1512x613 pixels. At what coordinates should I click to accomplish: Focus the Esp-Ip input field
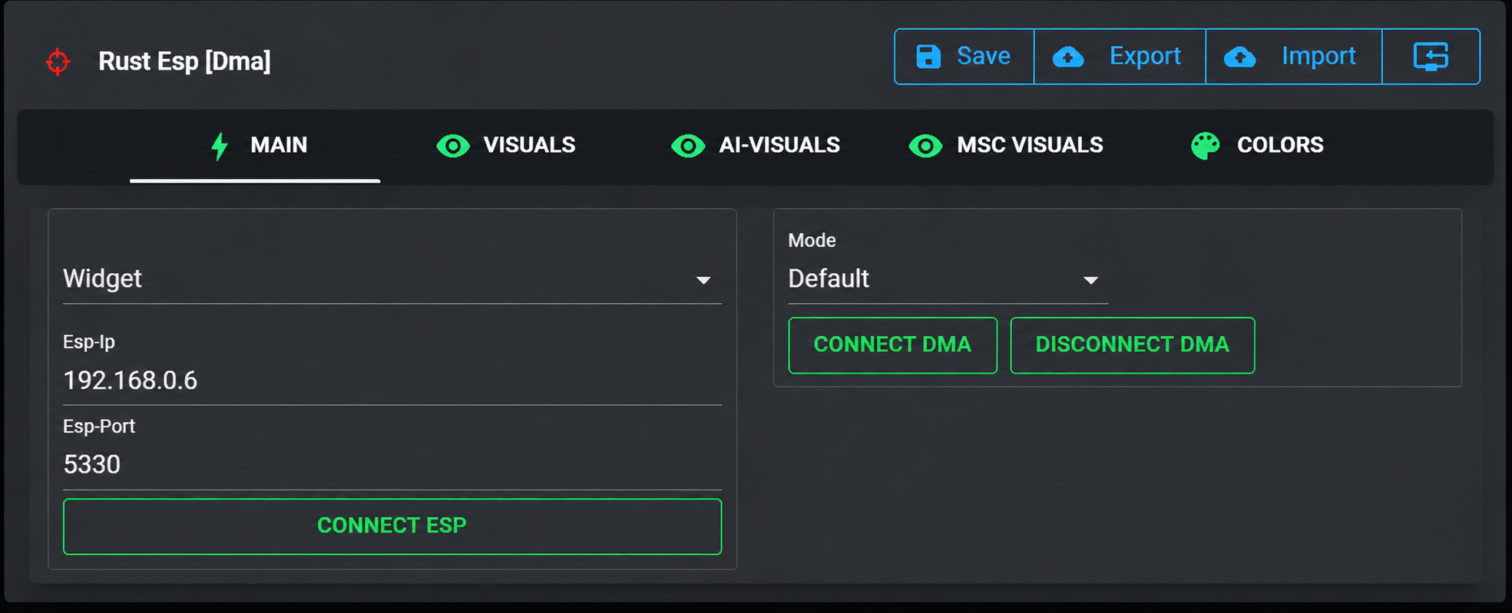pos(392,381)
